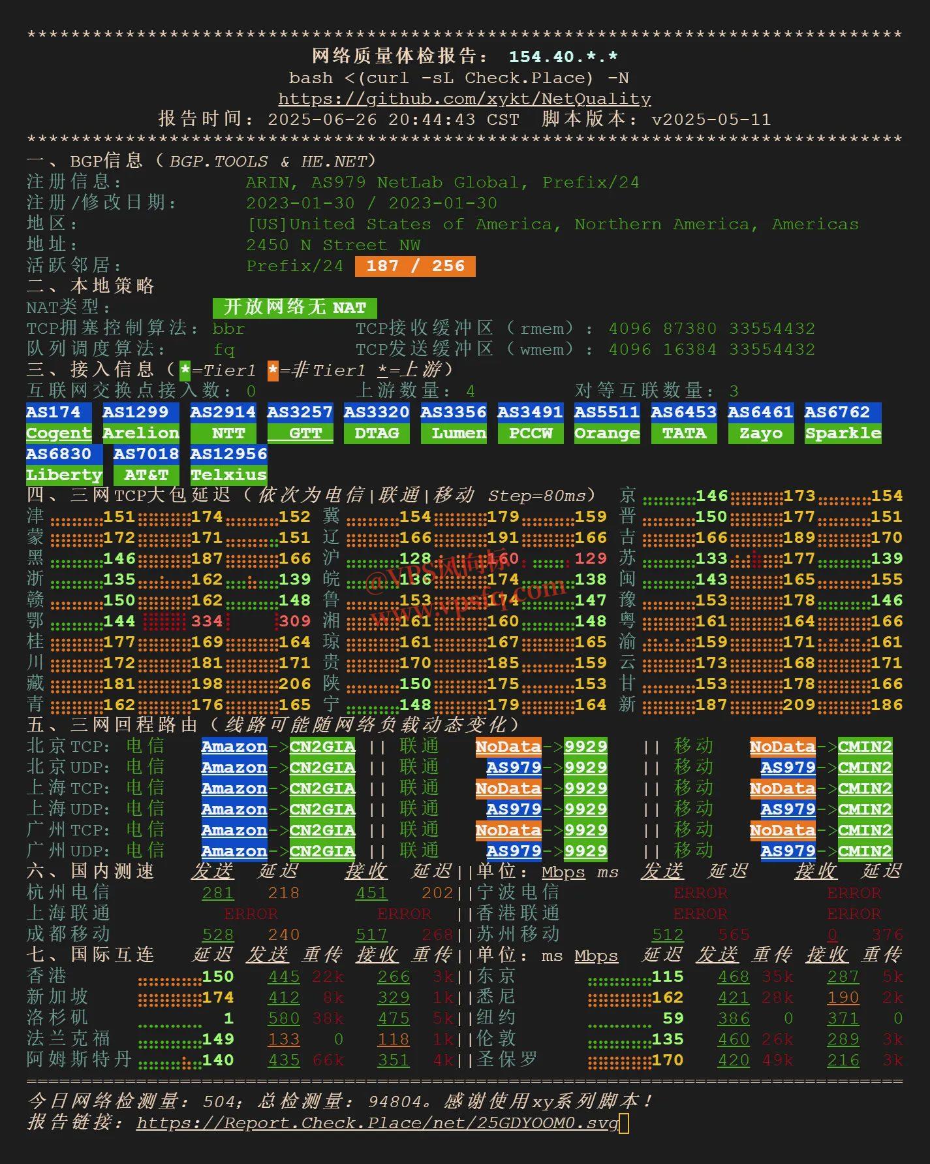The image size is (930, 1164).
Task: Click the terminal cursor after the report link
Action: click(624, 1124)
